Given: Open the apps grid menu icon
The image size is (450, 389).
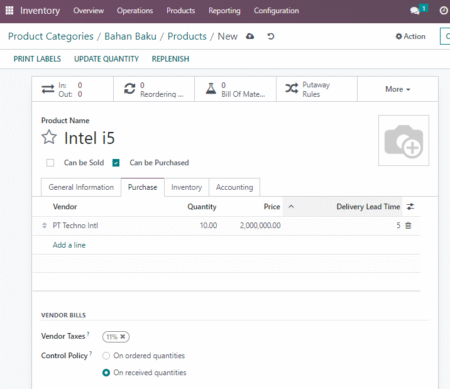Looking at the screenshot, I should (x=9, y=11).
